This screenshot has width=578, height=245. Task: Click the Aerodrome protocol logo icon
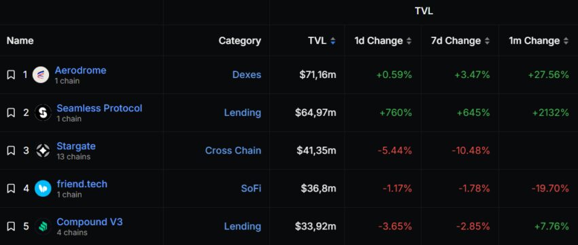point(41,75)
